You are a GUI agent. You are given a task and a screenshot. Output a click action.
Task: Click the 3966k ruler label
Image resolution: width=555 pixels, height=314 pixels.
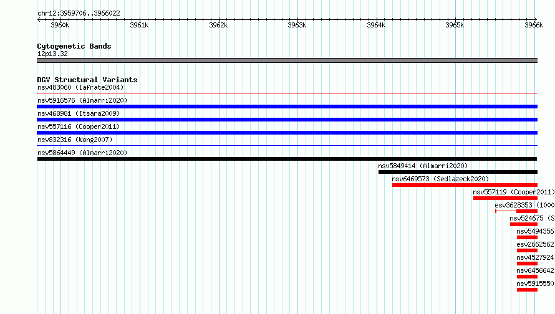point(534,25)
